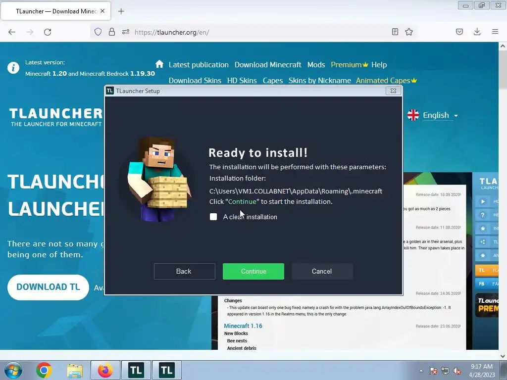Open Download Skins link
This screenshot has height=380, width=507.
195,81
